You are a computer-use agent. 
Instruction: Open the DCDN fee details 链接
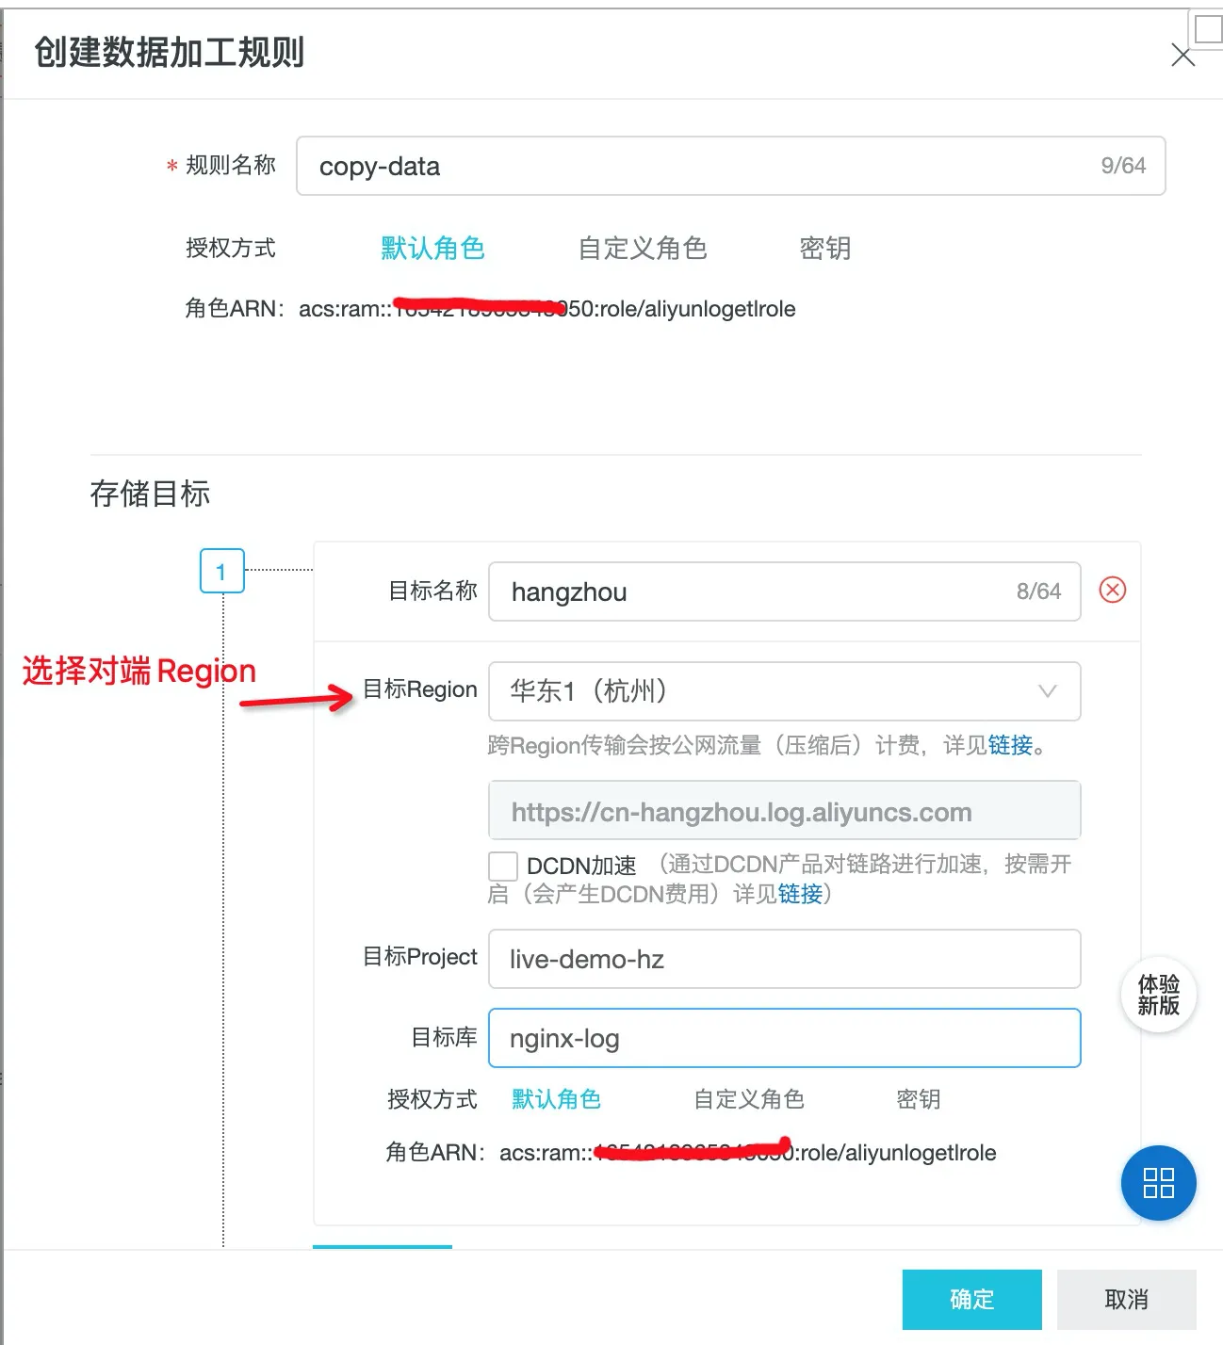801,894
